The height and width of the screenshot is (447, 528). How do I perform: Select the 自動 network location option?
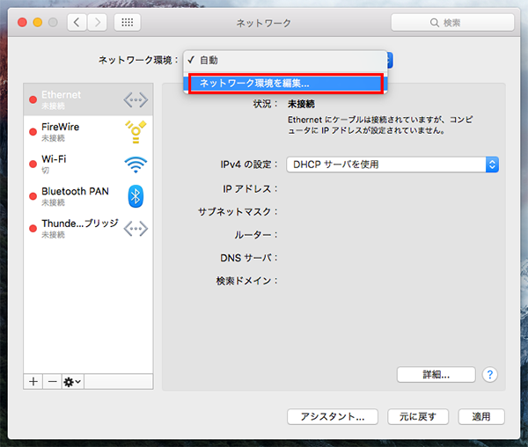[285, 60]
